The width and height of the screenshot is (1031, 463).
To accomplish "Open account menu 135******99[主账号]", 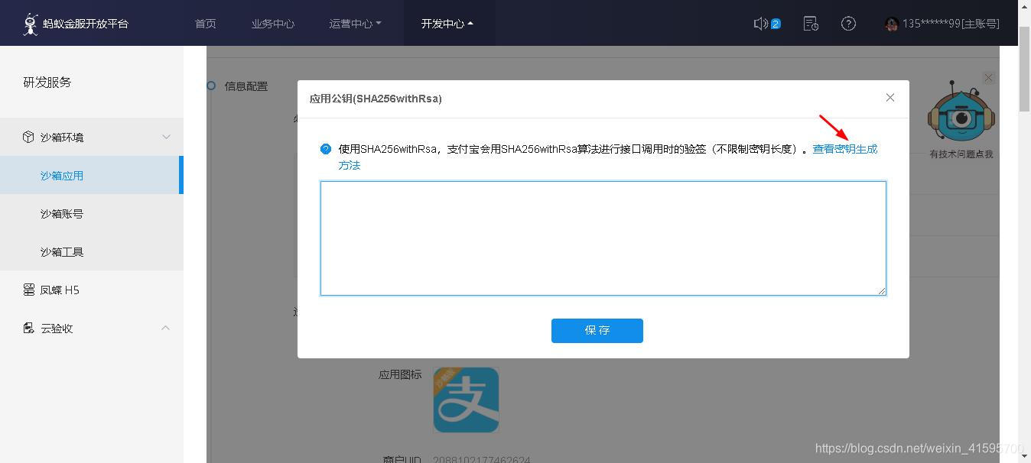I will (942, 24).
